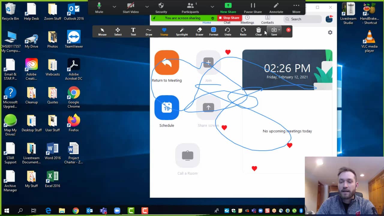Open the Contacts tab
384x216 pixels.
point(267,20)
